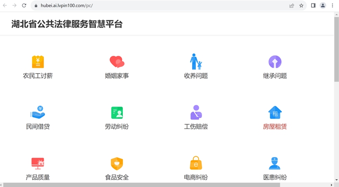
Task: Select the 劳动纠纷 green badge icon
Action: tap(117, 113)
